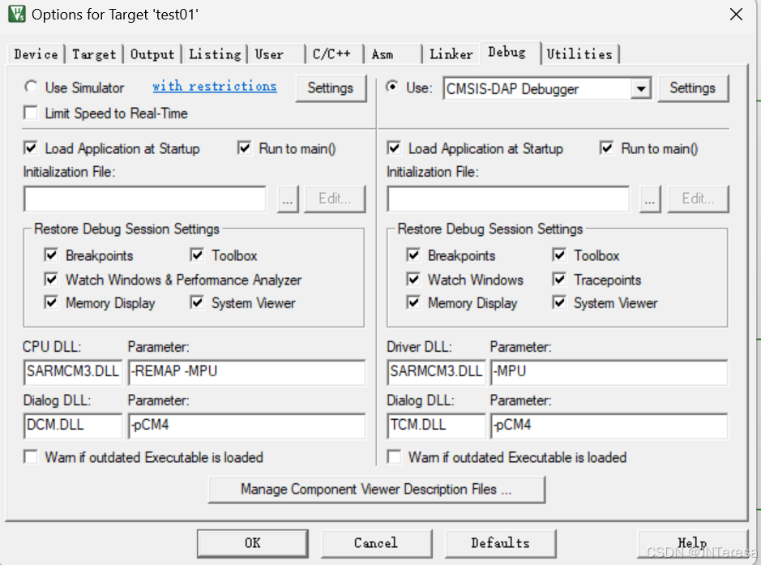Switch to the Linker tab
Image resolution: width=761 pixels, height=565 pixels.
[451, 54]
